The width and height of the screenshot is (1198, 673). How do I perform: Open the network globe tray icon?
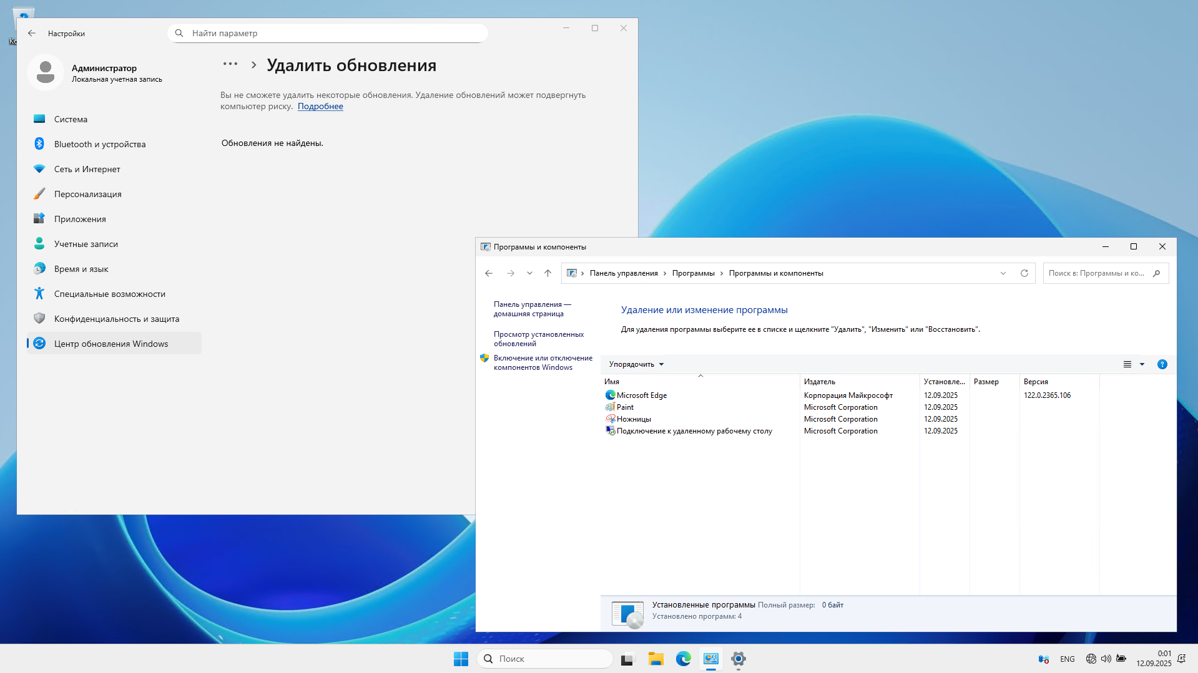pos(1091,659)
